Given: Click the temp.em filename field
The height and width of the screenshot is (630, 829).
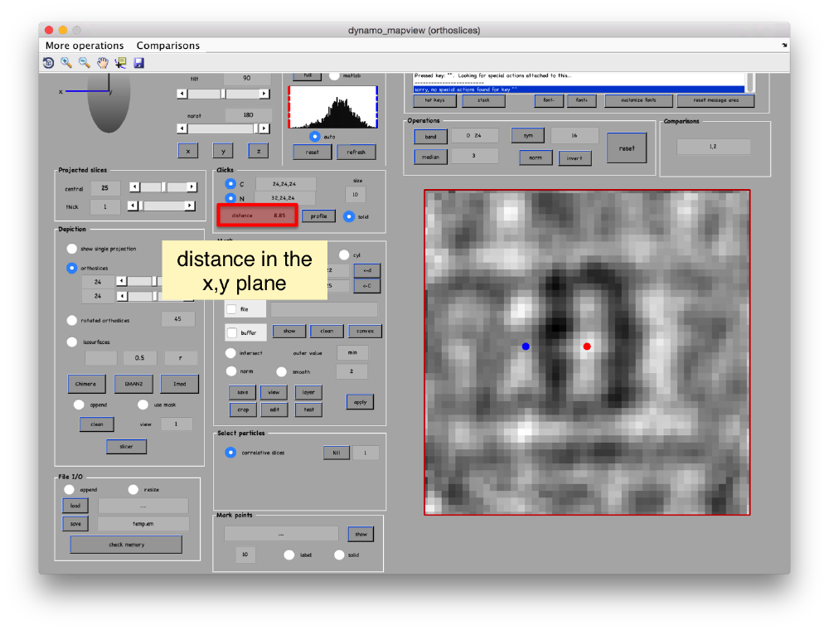Looking at the screenshot, I should (143, 523).
